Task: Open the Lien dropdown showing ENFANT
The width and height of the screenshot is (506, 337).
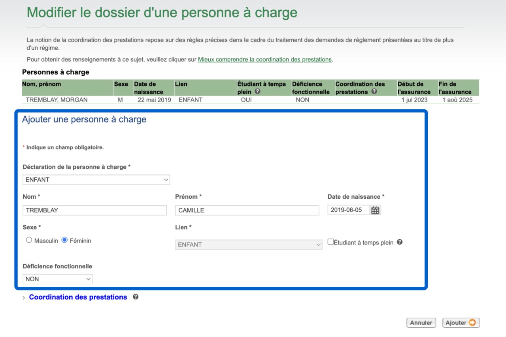Action: point(249,245)
